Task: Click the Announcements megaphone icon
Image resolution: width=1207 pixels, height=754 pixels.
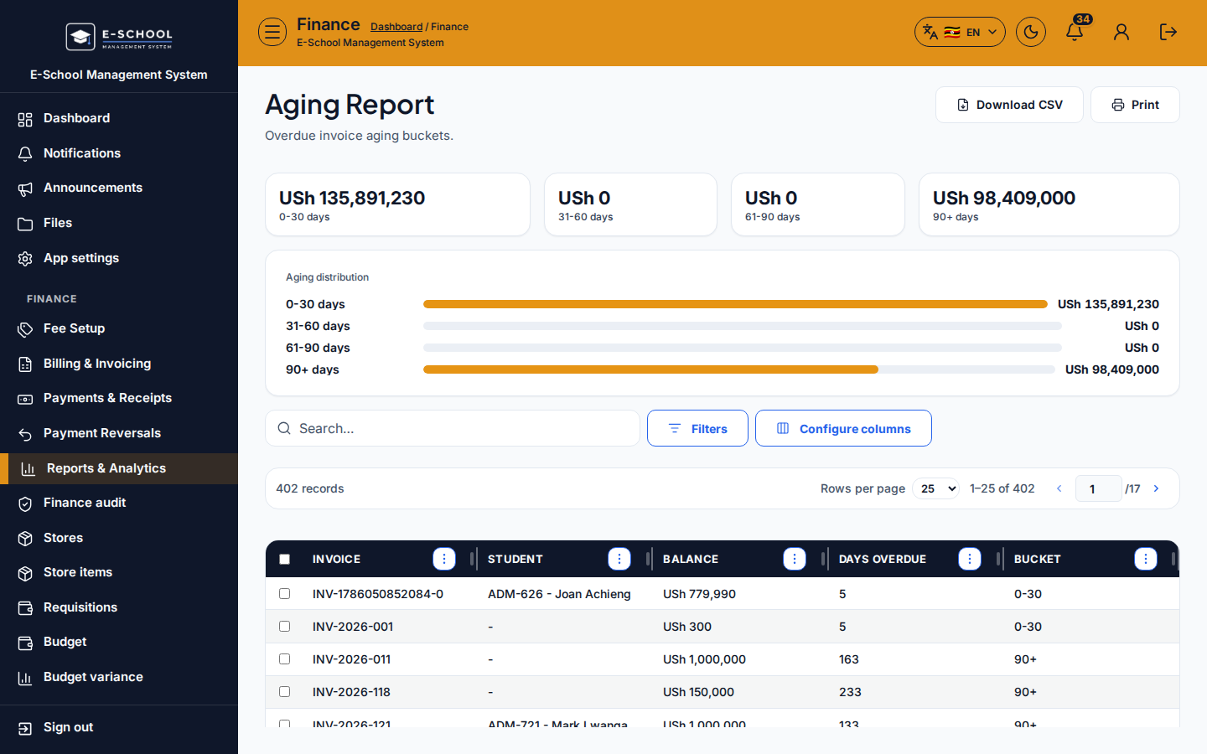Action: point(25,188)
